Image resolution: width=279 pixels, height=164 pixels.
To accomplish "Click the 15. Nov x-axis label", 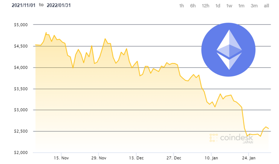I will [61, 158].
